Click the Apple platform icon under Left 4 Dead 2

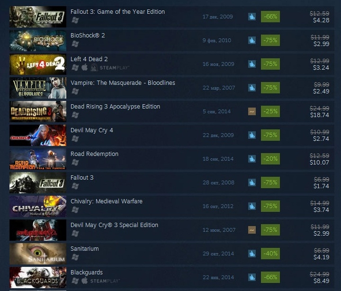85,67
